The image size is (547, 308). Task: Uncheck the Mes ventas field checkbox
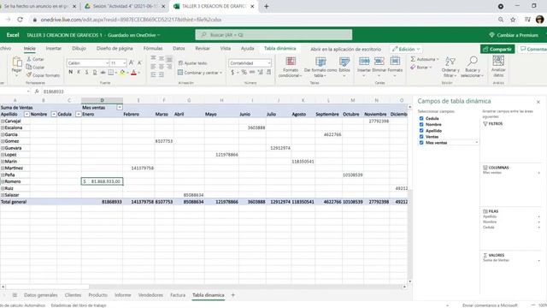(421, 143)
